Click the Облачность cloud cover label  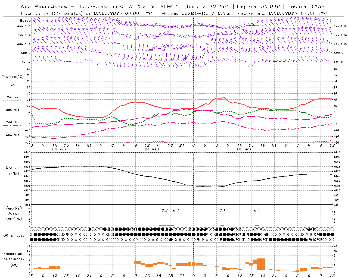tap(14, 236)
